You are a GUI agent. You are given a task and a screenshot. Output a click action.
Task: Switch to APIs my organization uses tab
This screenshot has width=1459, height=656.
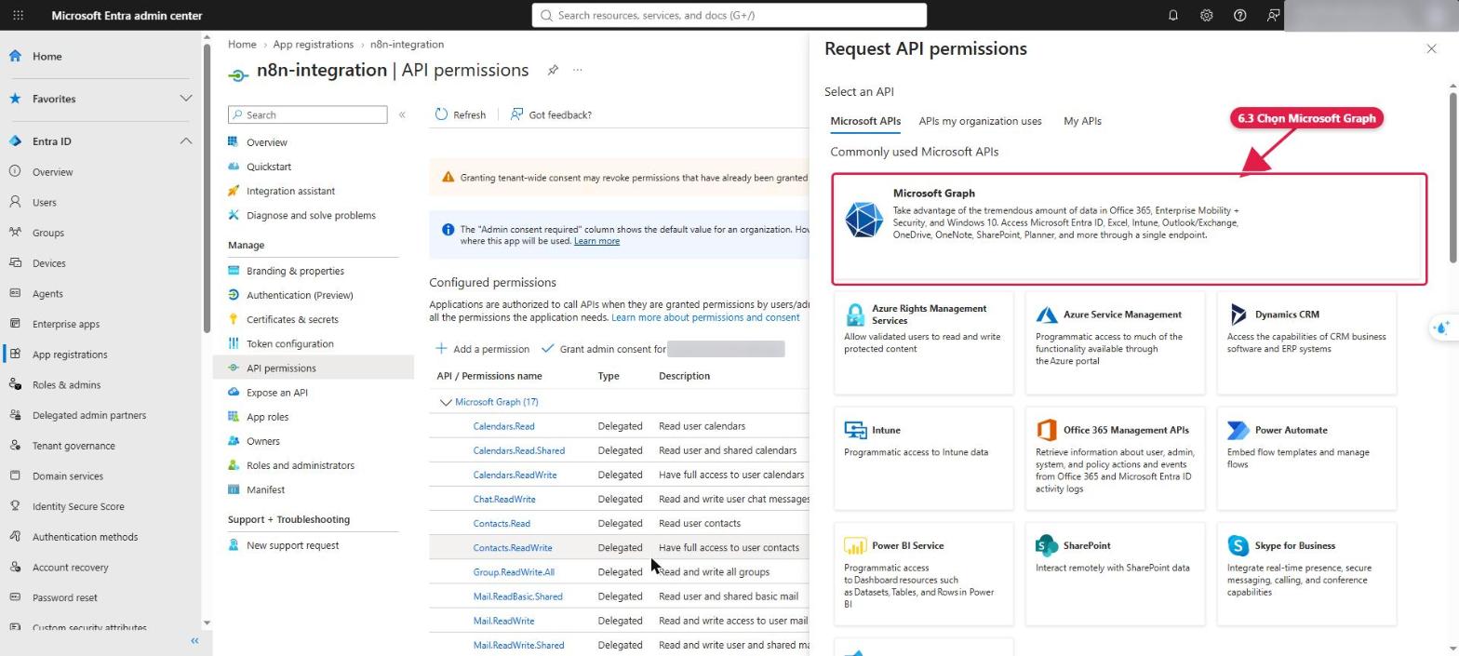[980, 121]
